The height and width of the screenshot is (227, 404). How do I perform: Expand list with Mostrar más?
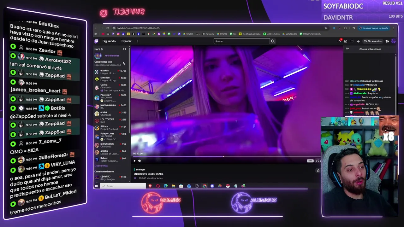point(101,166)
